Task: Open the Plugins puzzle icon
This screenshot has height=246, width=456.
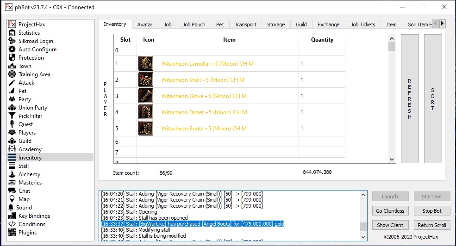Action: (x=12, y=233)
